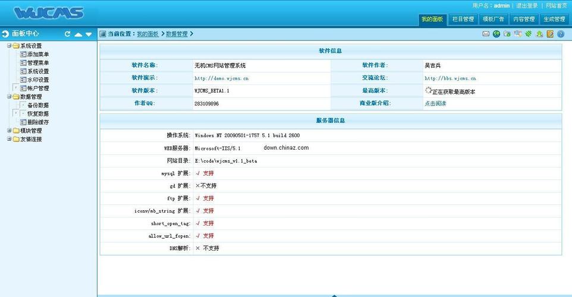Click the green upload arrow icon
Viewport: 572px width, 297px height.
coord(539,34)
